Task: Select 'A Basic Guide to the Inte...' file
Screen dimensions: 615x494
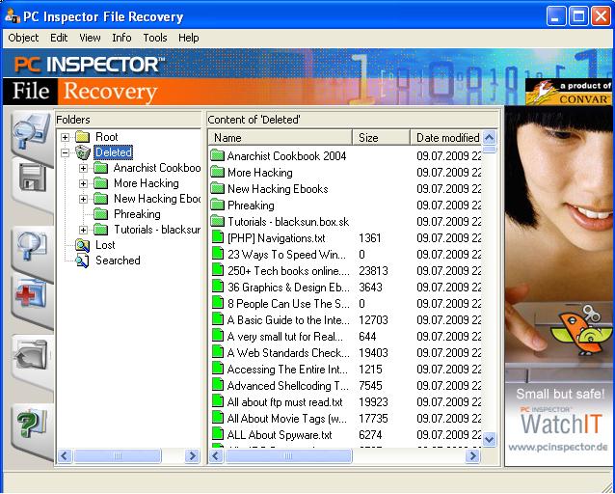Action: pyautogui.click(x=288, y=320)
